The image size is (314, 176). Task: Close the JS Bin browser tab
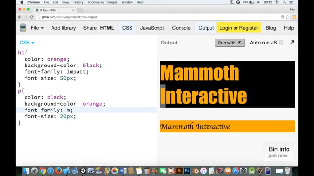click(x=73, y=10)
